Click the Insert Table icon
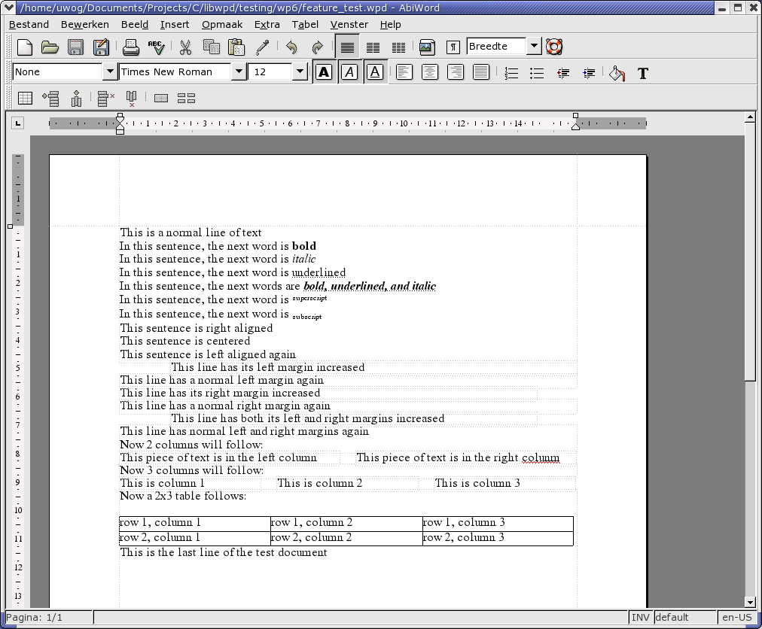 pyautogui.click(x=25, y=98)
